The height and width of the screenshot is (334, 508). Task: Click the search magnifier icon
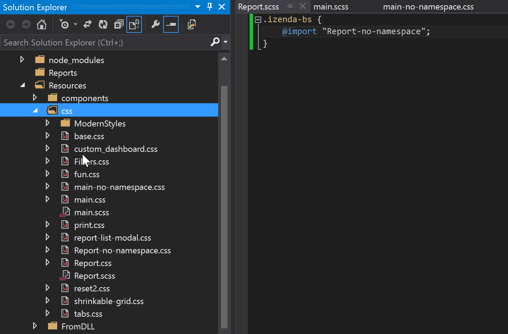tap(215, 42)
